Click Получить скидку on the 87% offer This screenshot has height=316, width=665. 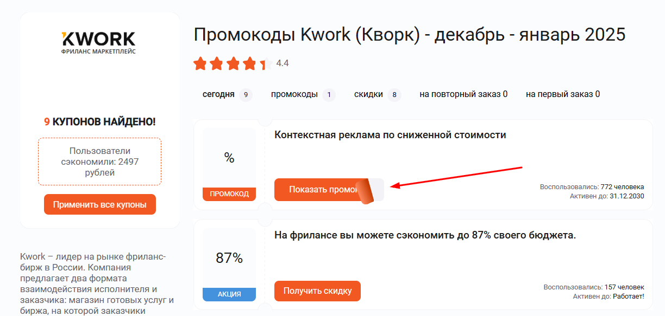(x=318, y=291)
